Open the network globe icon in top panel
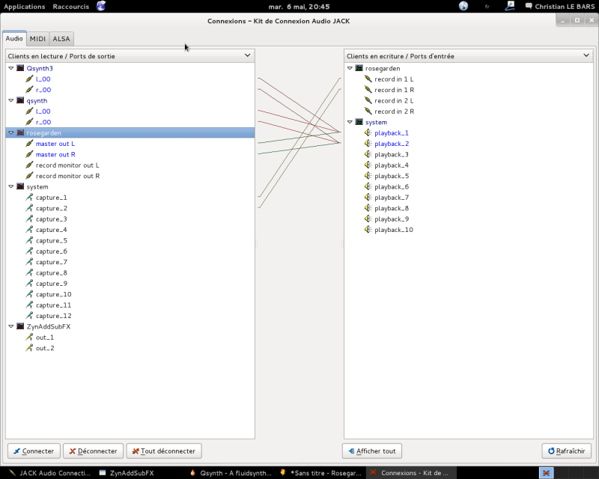The width and height of the screenshot is (599, 479). click(463, 6)
